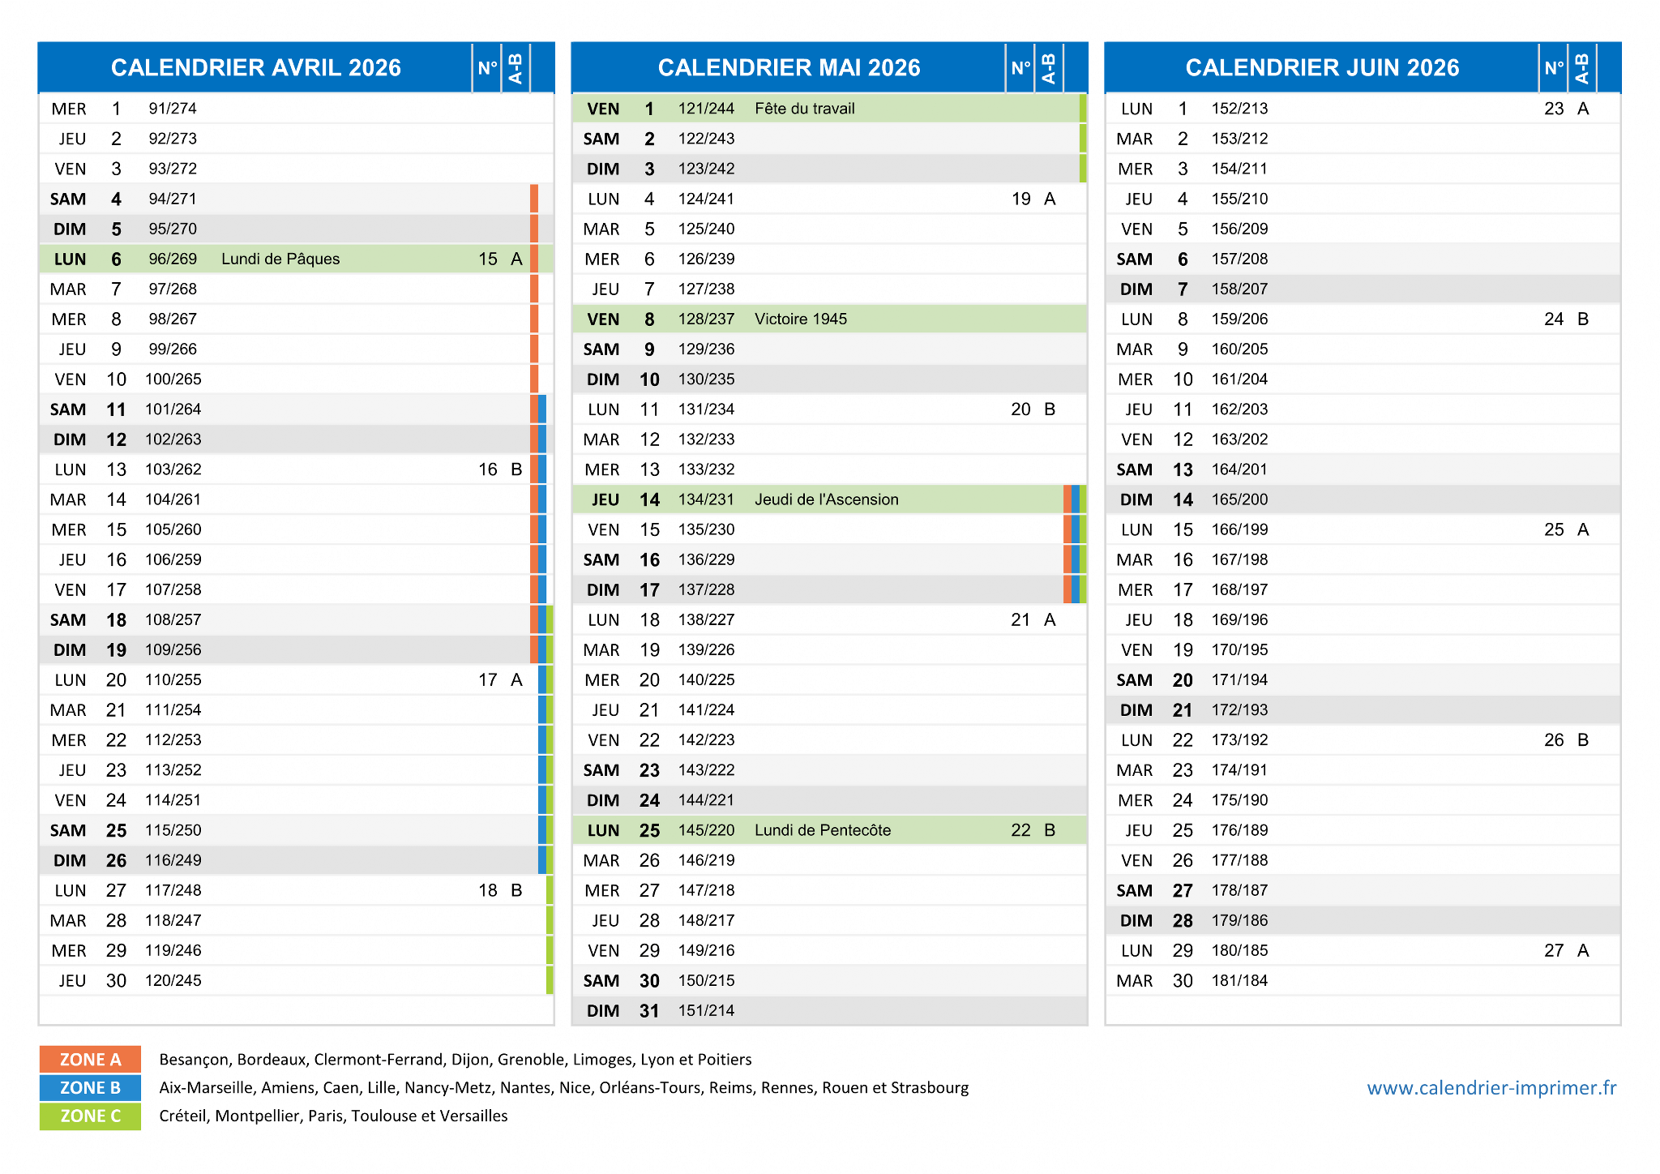Click day count '134/231' in May
This screenshot has width=1660, height=1174.
[x=706, y=499]
